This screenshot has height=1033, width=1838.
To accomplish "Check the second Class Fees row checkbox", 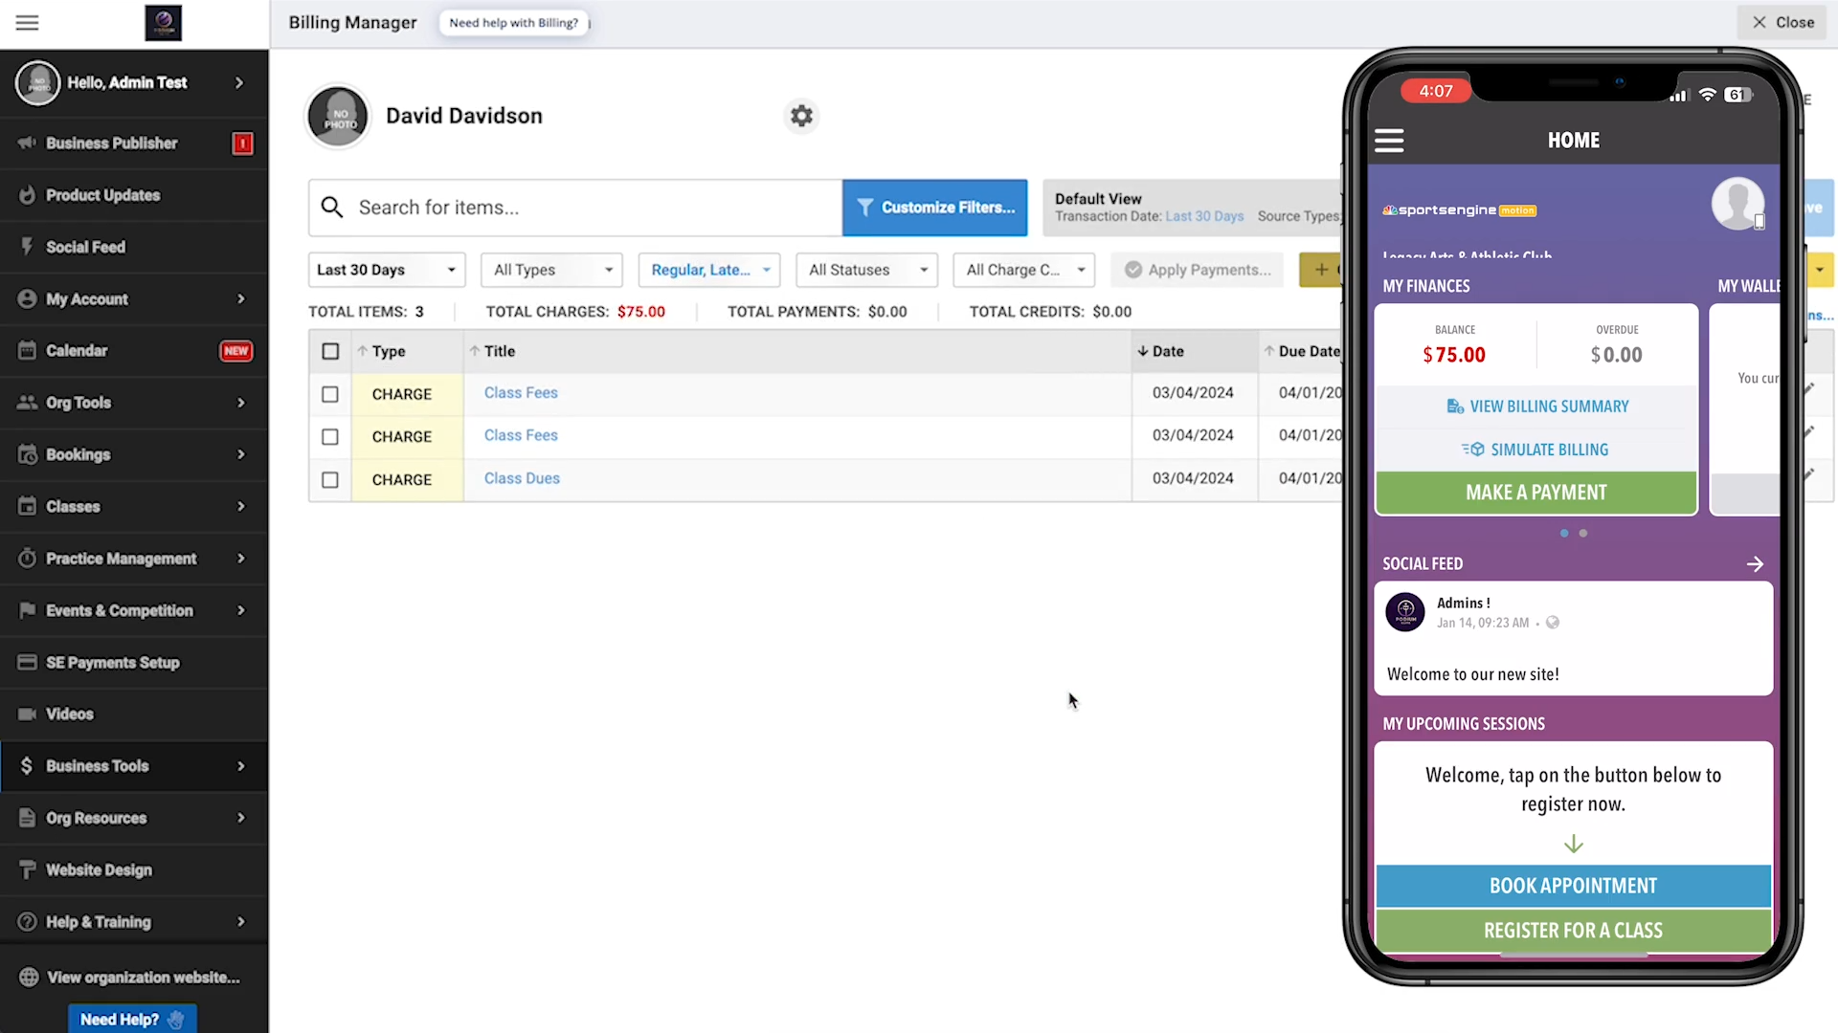I will pos(330,437).
